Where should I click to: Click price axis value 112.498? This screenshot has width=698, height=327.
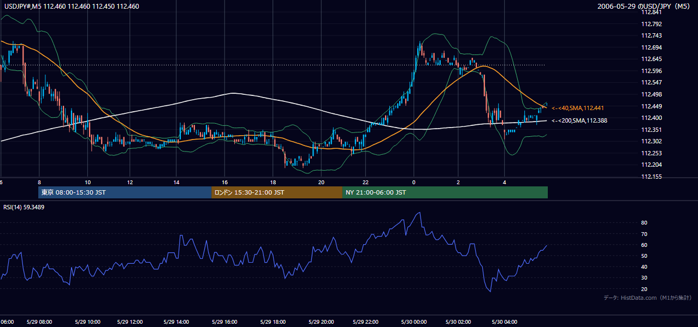[652, 94]
